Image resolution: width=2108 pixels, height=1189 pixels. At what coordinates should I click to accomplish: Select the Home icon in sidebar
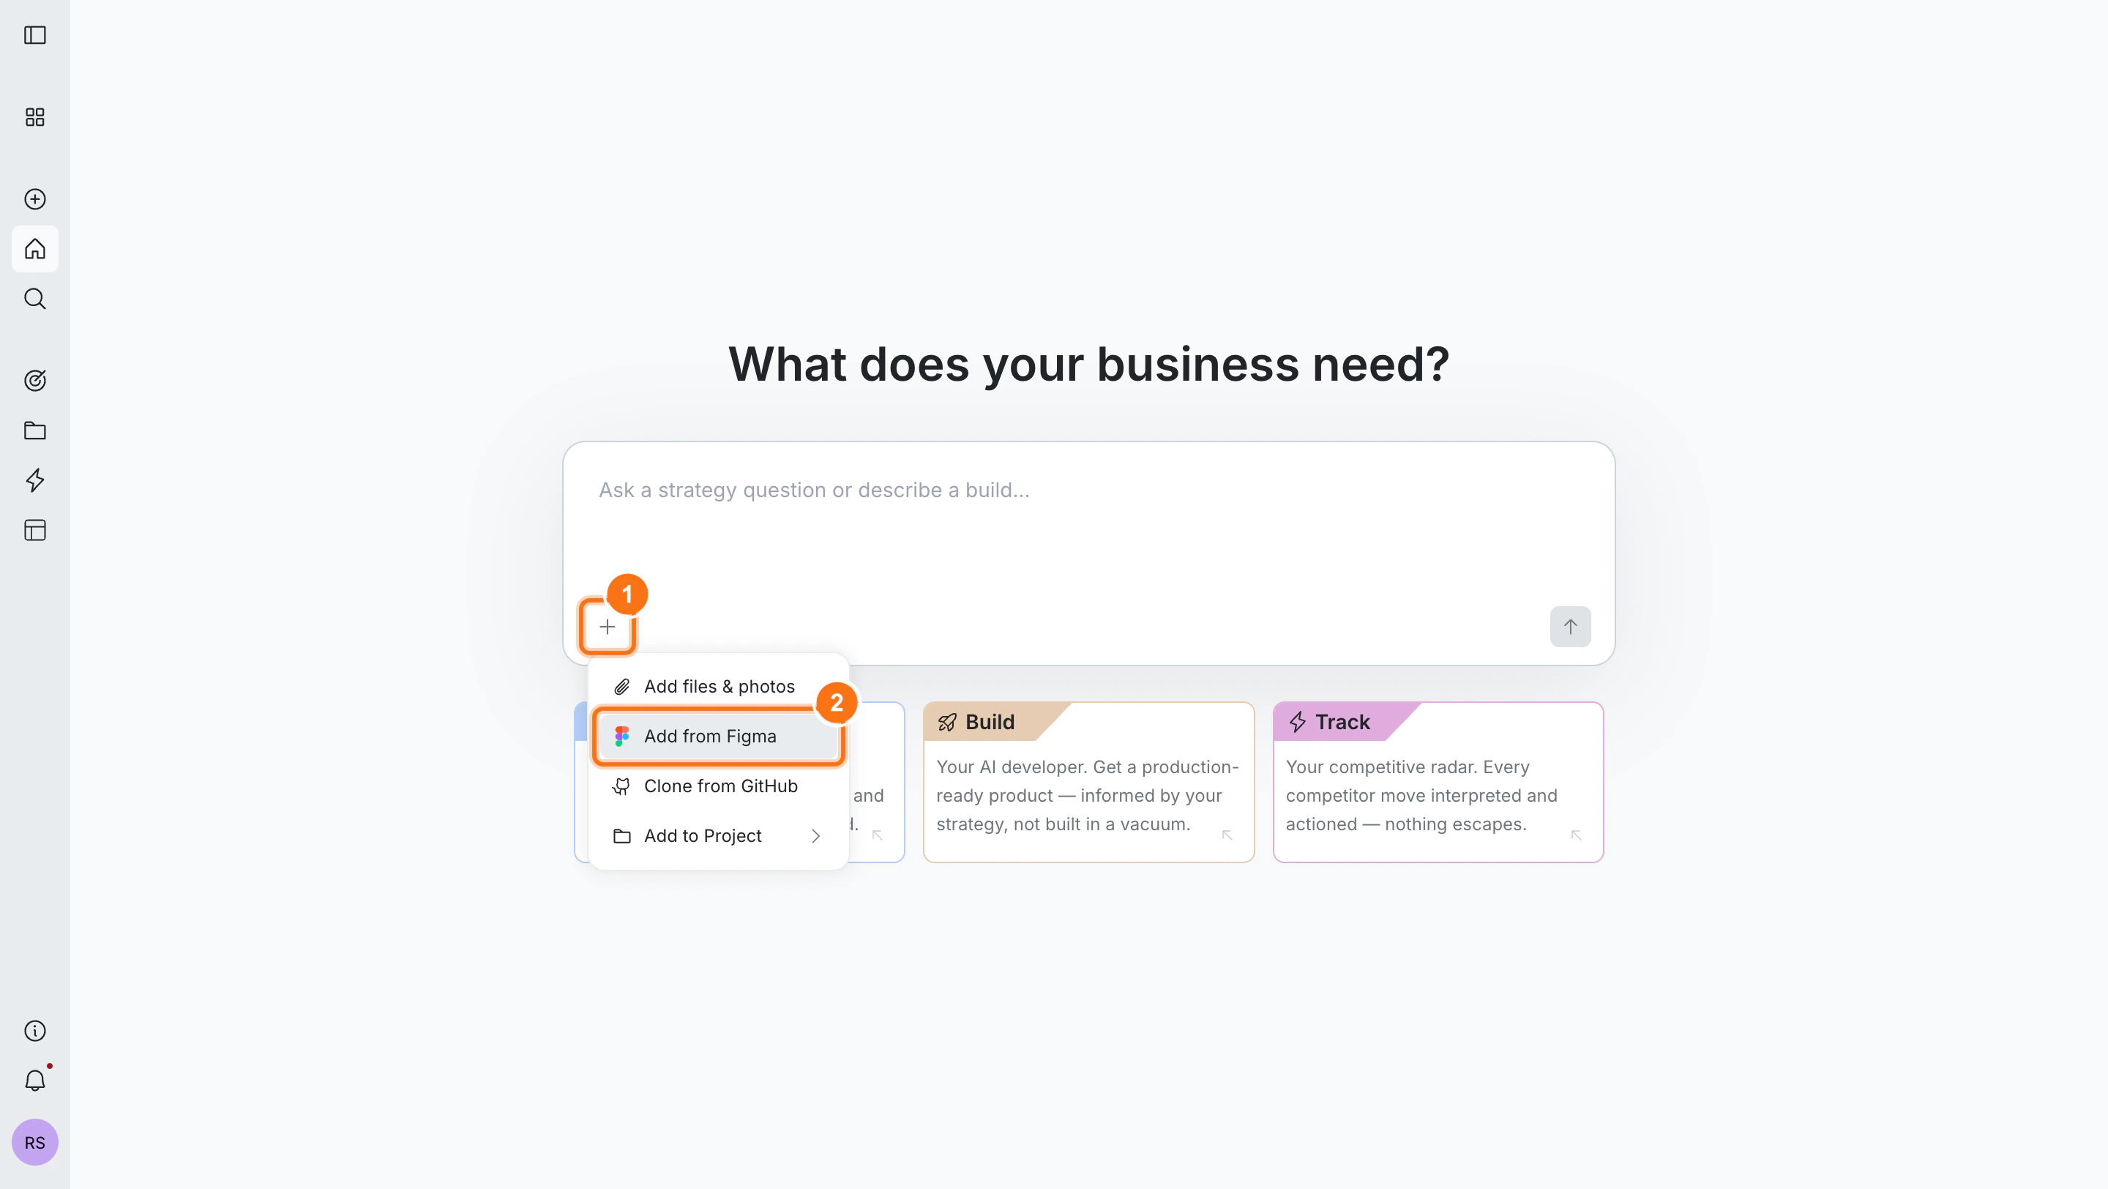pyautogui.click(x=34, y=249)
